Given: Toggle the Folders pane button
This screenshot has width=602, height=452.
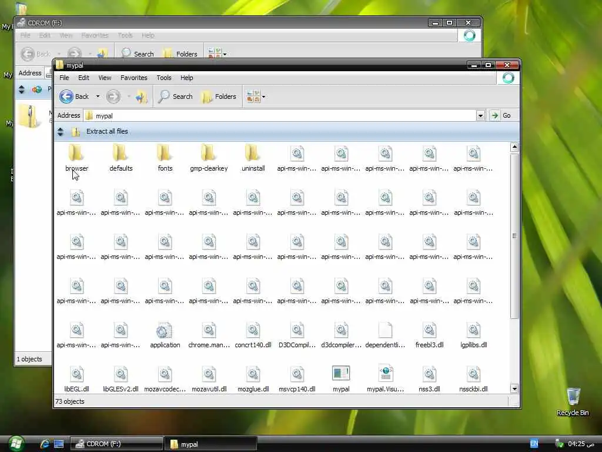Looking at the screenshot, I should [x=219, y=97].
